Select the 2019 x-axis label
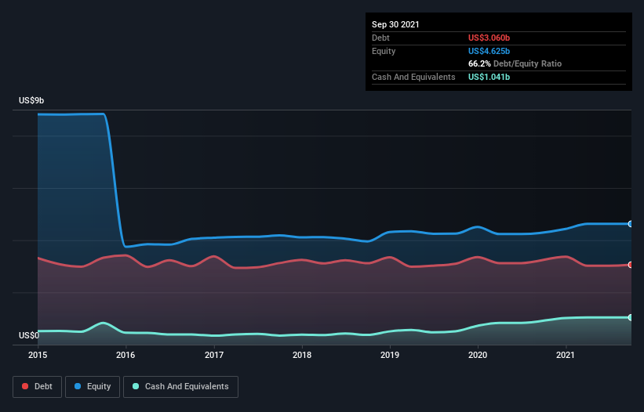 coord(390,355)
